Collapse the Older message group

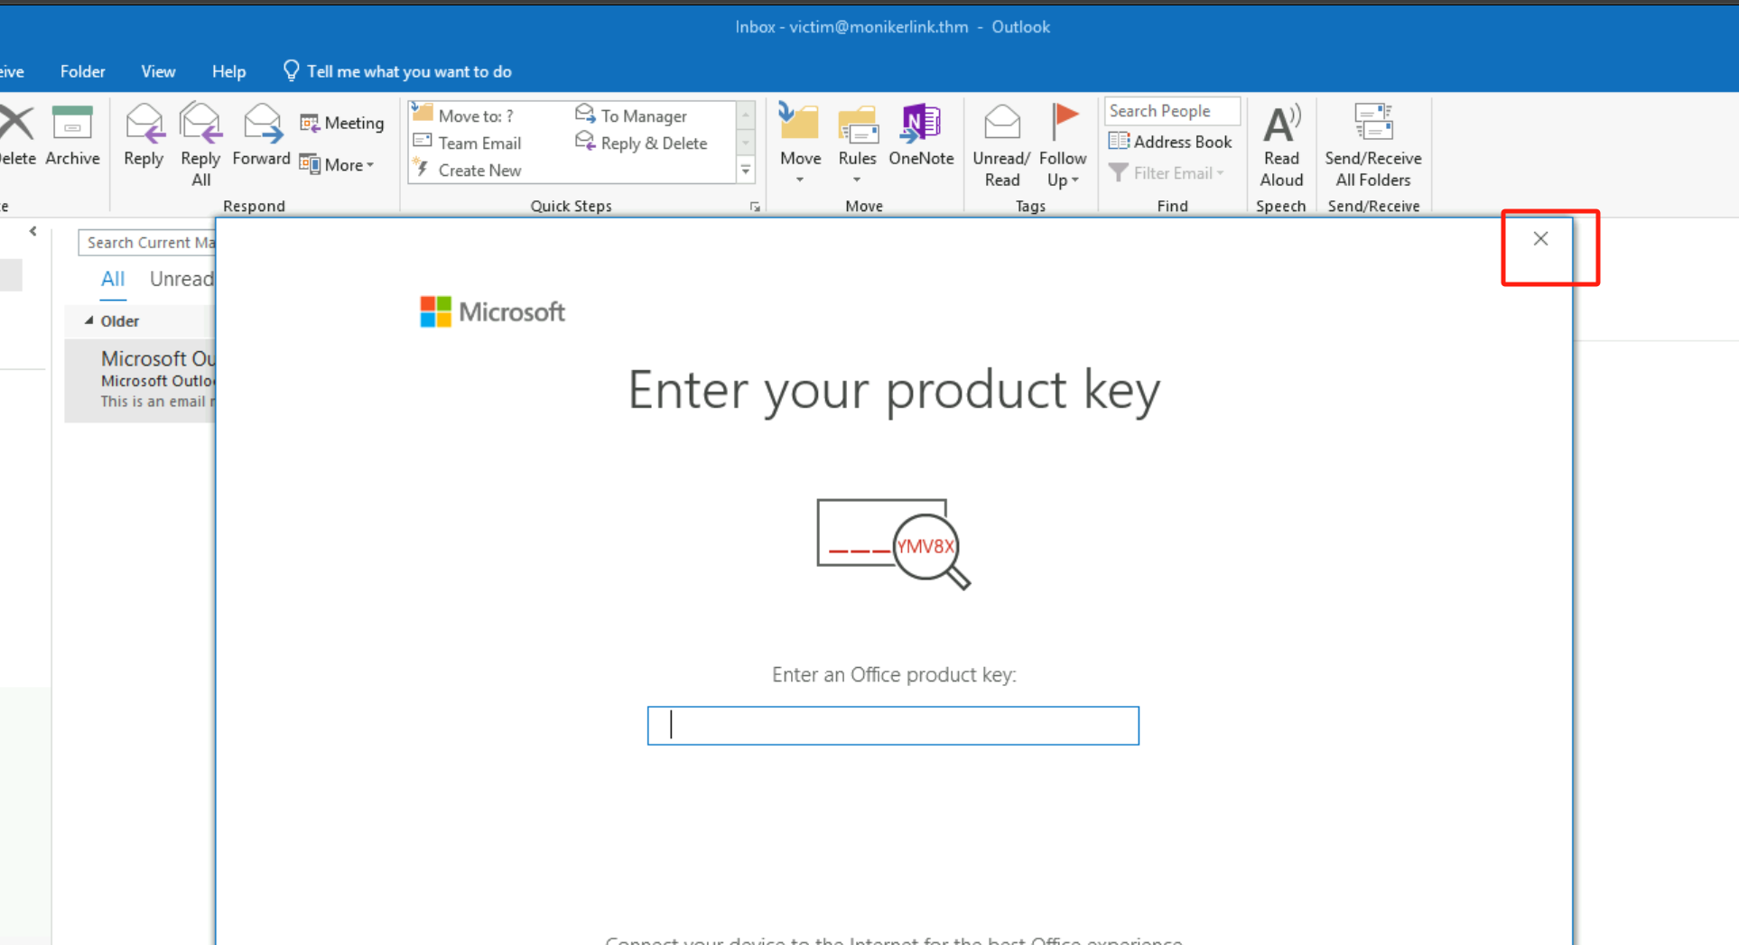tap(88, 320)
